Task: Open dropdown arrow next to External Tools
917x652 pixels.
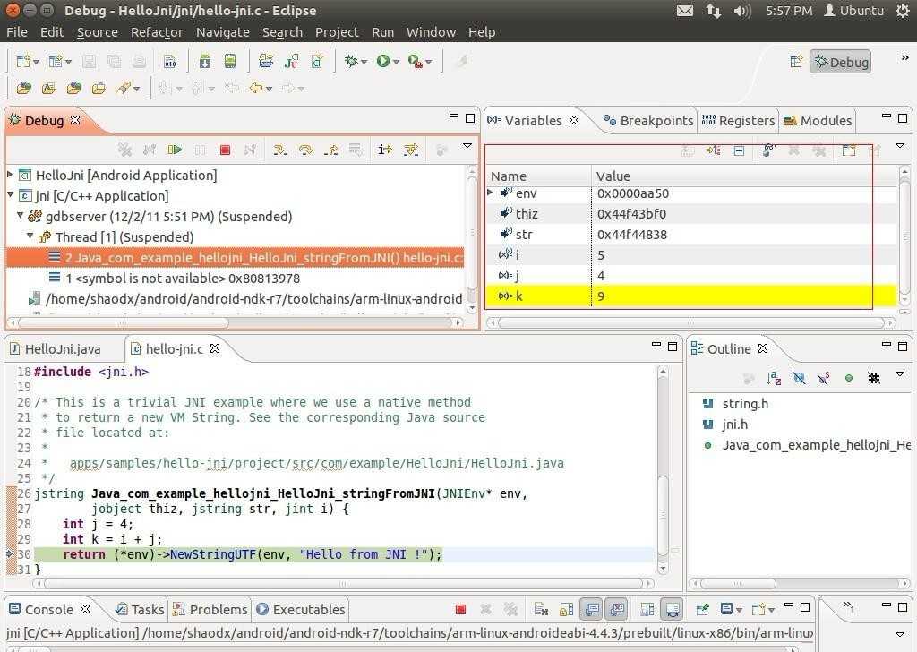Action: click(429, 62)
